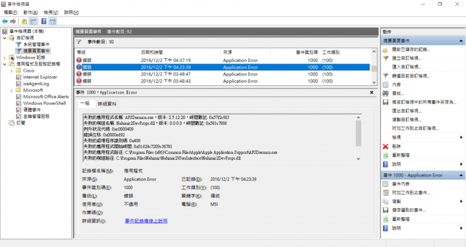Click the up-one-level folder toolbar icon
The height and width of the screenshot is (247, 466).
[25, 21]
